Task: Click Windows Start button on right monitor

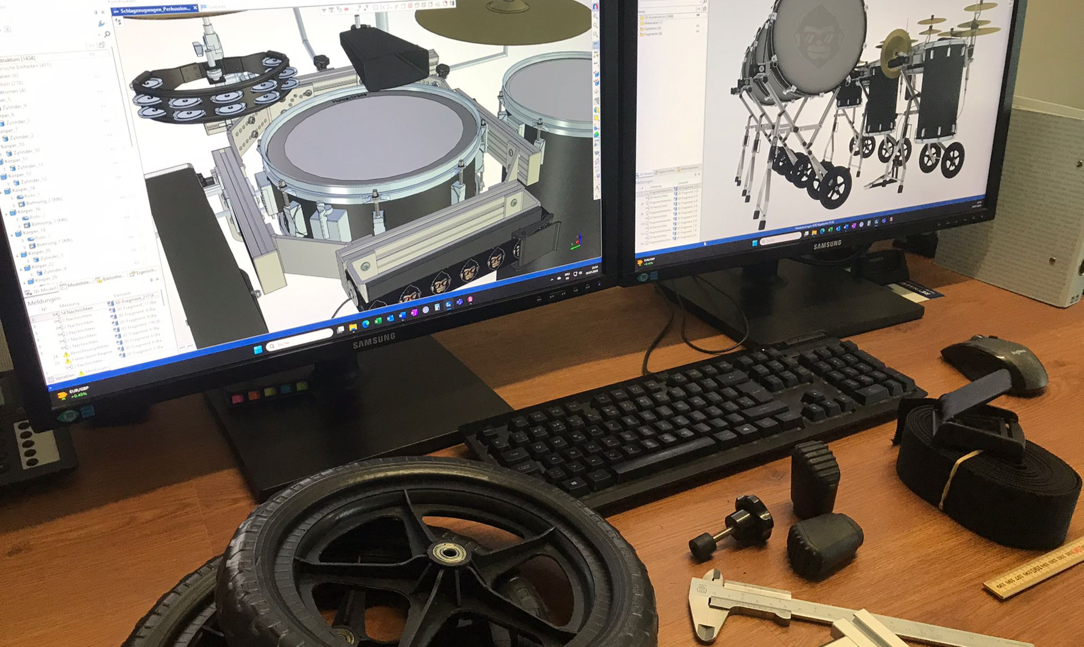Action: (754, 243)
